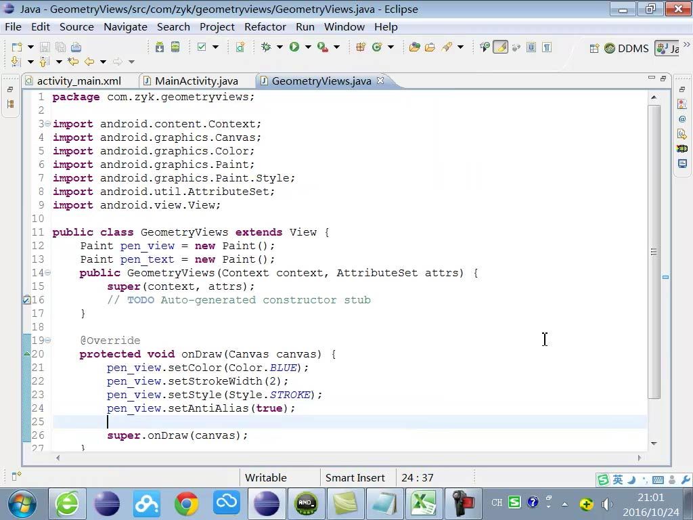Image resolution: width=693 pixels, height=520 pixels.
Task: Open dropdown next to Search flashlight icon
Action: tap(460, 47)
